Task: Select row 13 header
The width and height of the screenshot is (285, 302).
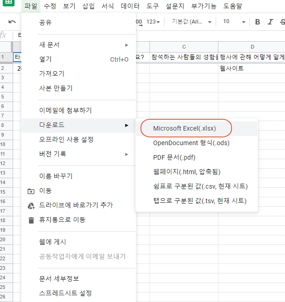Action: tap(6, 173)
